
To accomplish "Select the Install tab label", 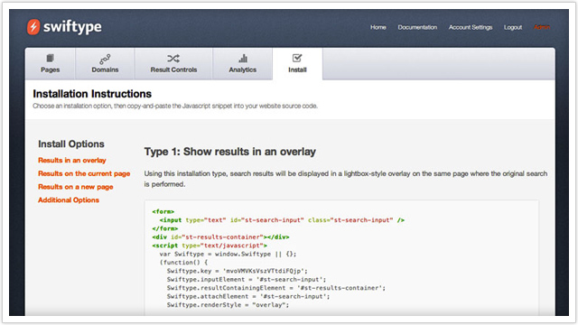I will (x=297, y=70).
